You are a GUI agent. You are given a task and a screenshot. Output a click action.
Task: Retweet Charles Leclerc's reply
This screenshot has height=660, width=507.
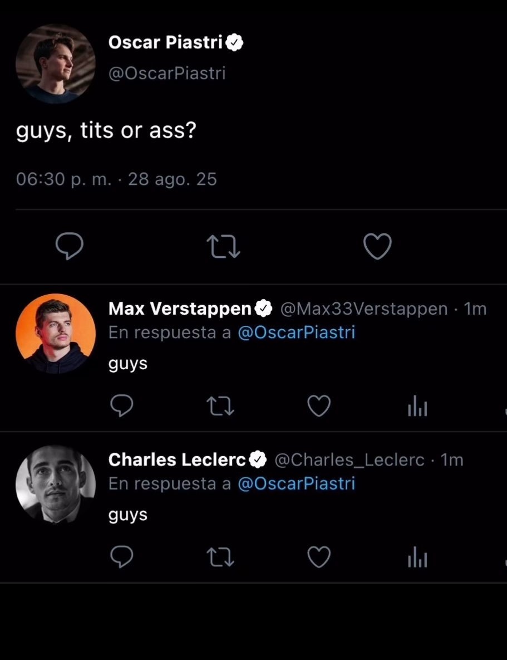[220, 557]
